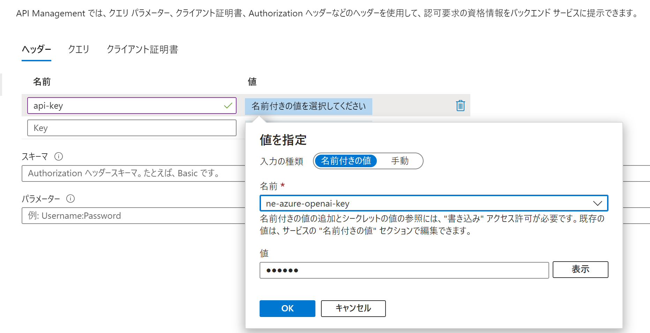Switch to the ヘッダー tab
Screen dimensions: 650x333
tap(36, 49)
